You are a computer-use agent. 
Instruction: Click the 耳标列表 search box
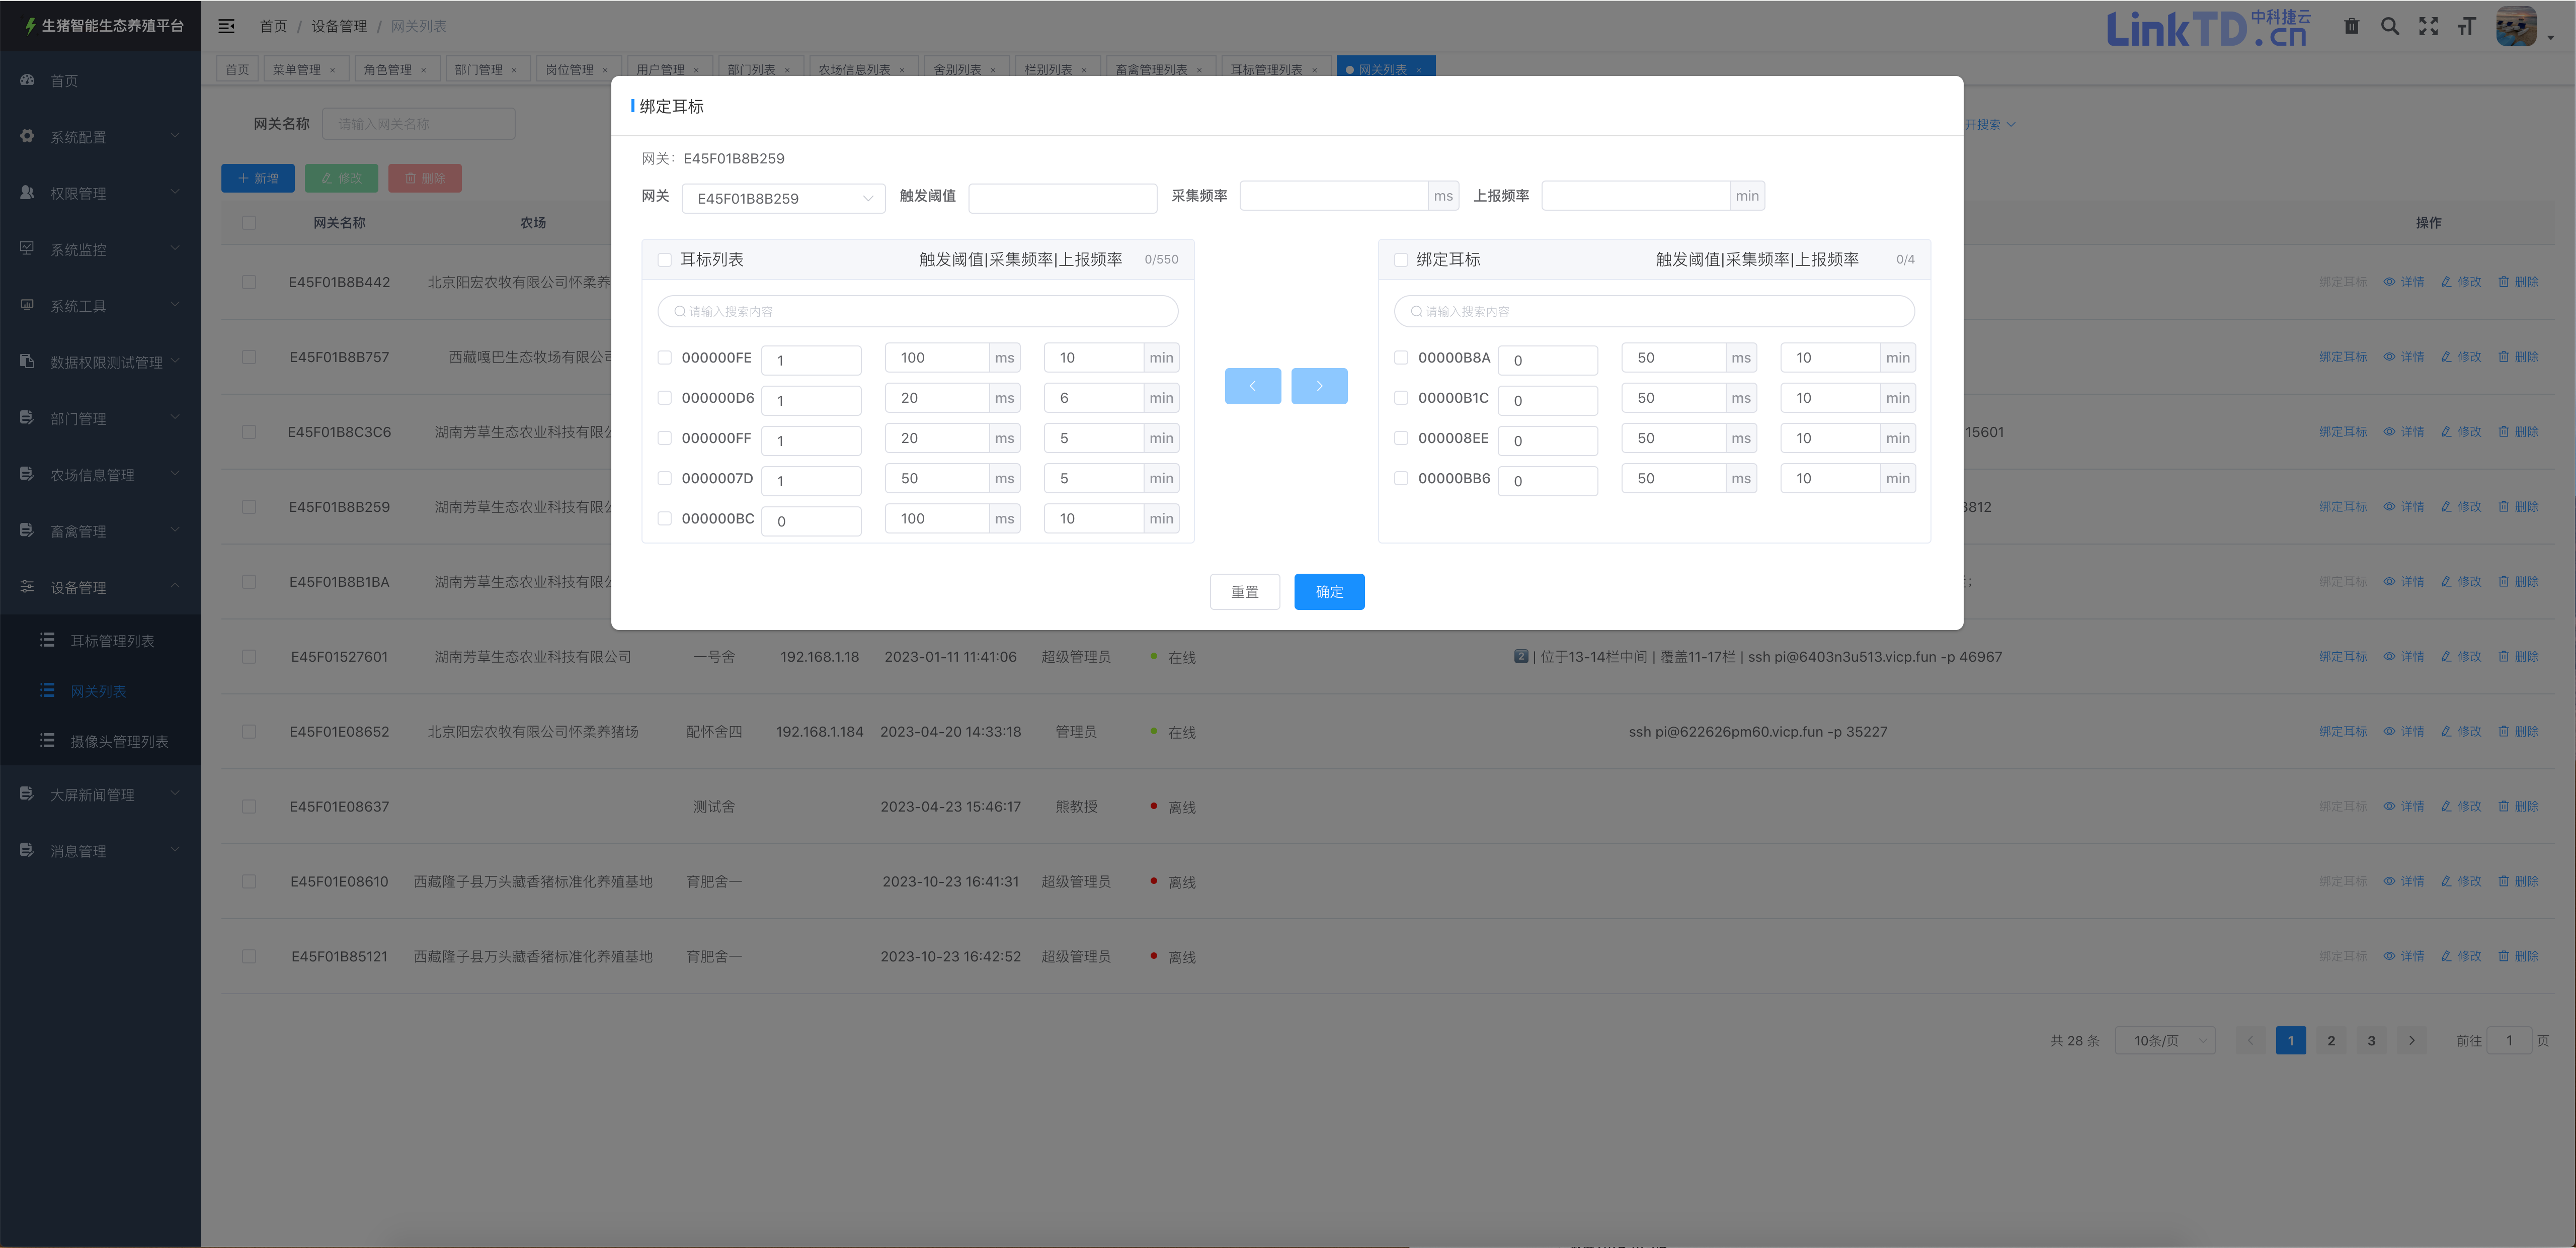(x=917, y=312)
